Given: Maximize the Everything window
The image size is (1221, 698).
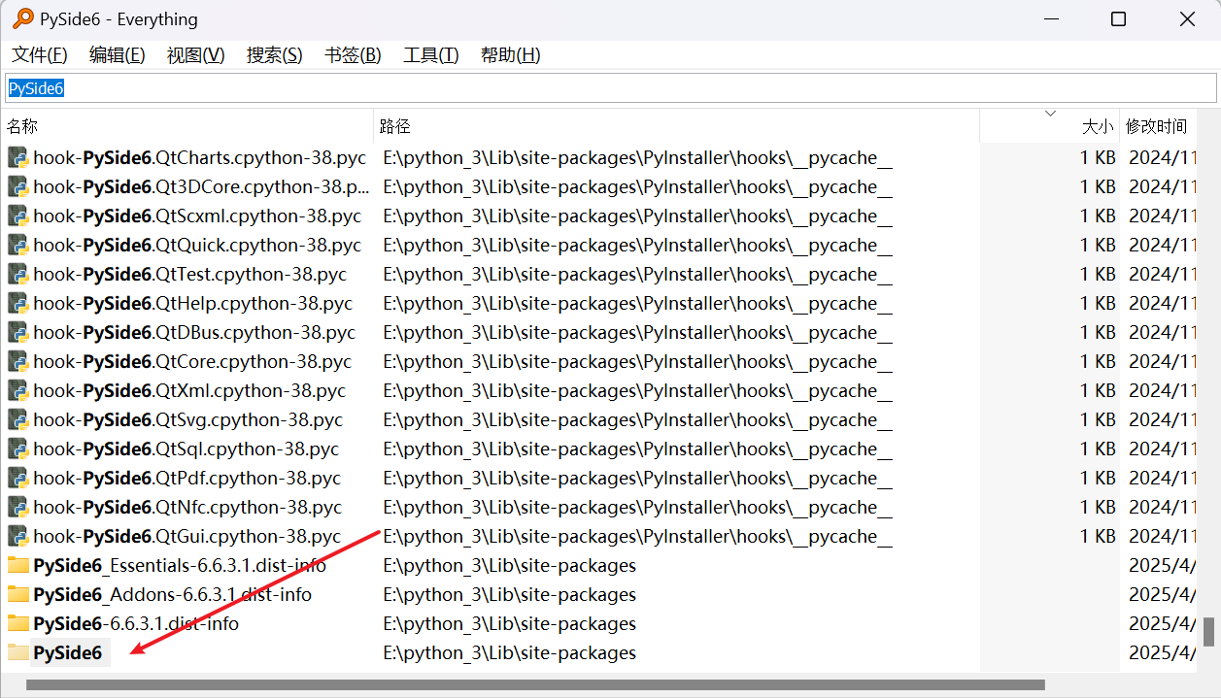Looking at the screenshot, I should tap(1118, 18).
